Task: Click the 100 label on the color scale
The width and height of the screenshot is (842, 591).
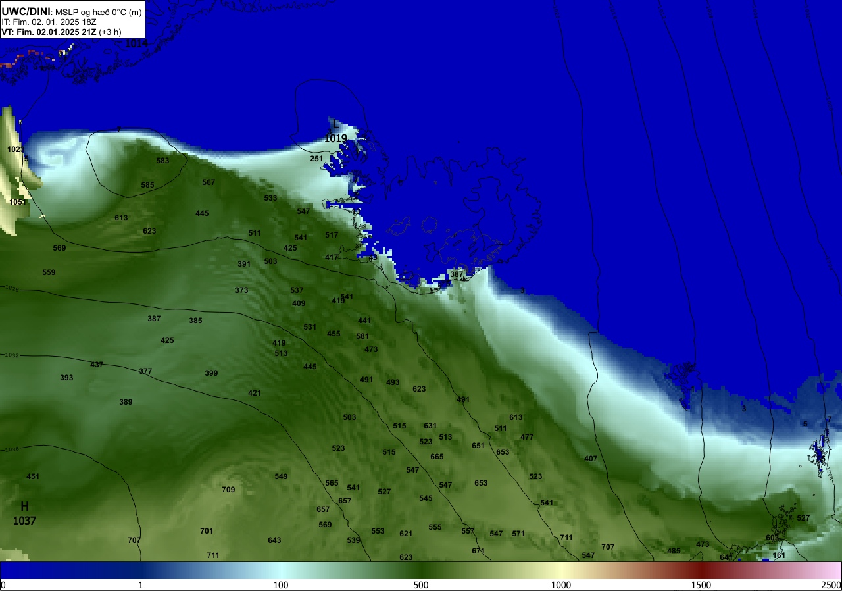Action: click(x=281, y=585)
